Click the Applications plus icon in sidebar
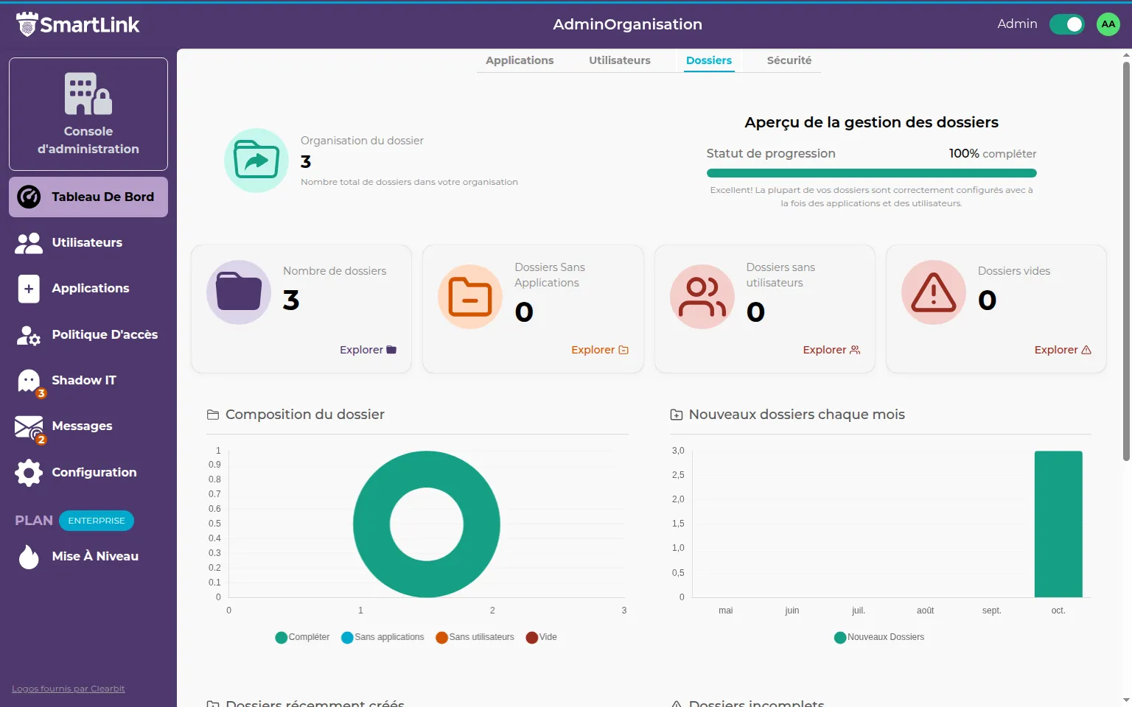This screenshot has width=1132, height=707. (x=28, y=288)
